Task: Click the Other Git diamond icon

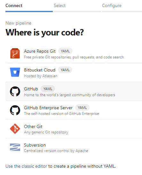Action: (15, 129)
